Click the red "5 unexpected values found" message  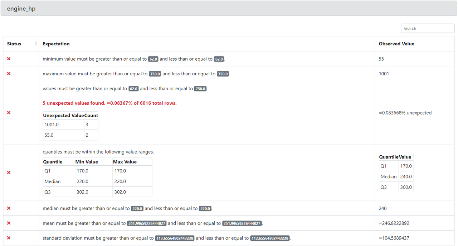click(x=109, y=103)
